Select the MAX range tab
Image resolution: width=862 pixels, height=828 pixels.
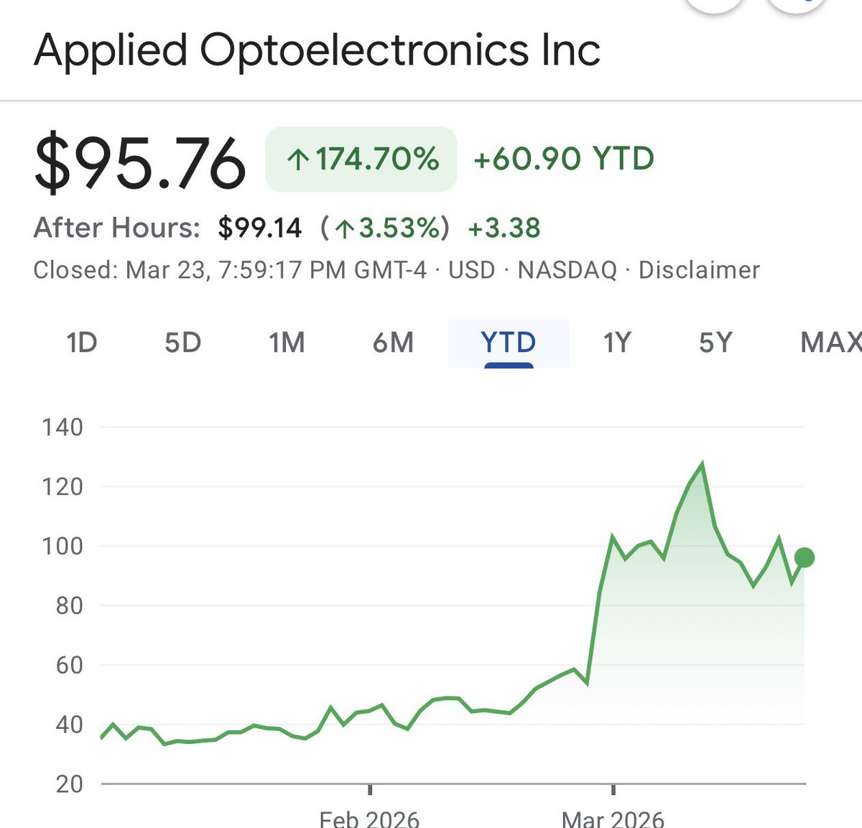(830, 343)
